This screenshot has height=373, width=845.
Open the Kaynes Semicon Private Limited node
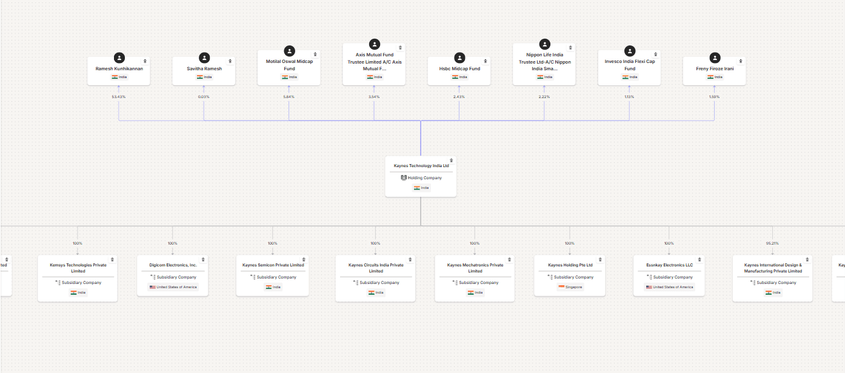pos(272,265)
